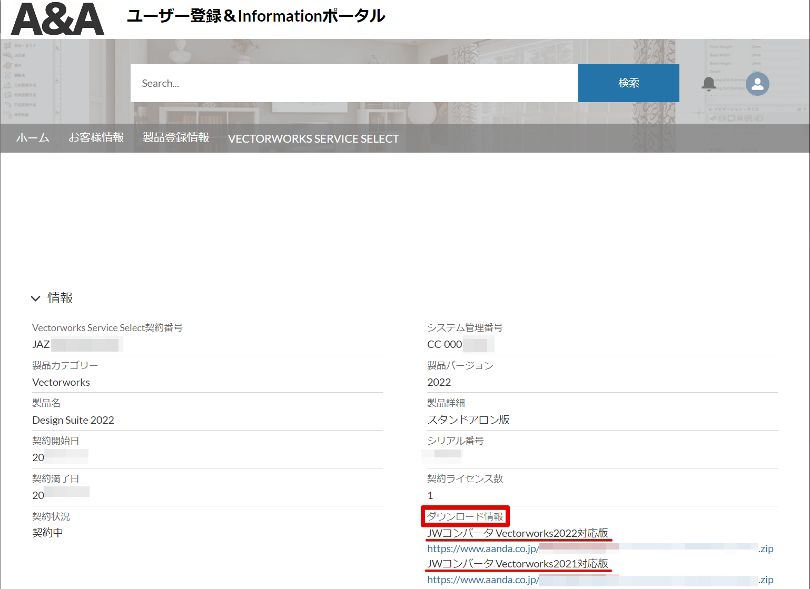Click the Search input field
810x589 pixels.
click(354, 83)
